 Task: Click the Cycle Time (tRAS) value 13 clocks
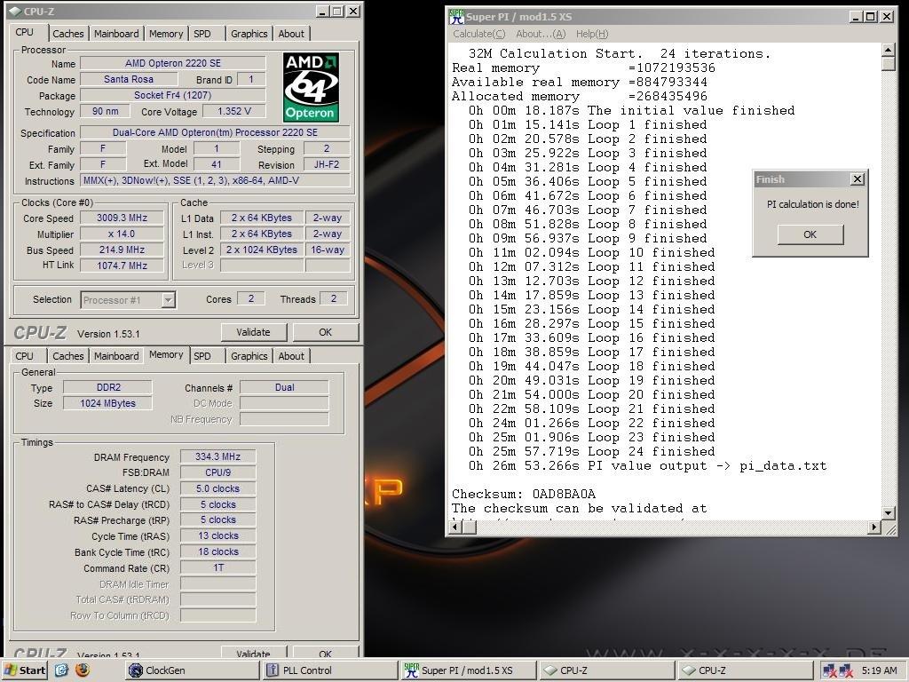pyautogui.click(x=217, y=535)
